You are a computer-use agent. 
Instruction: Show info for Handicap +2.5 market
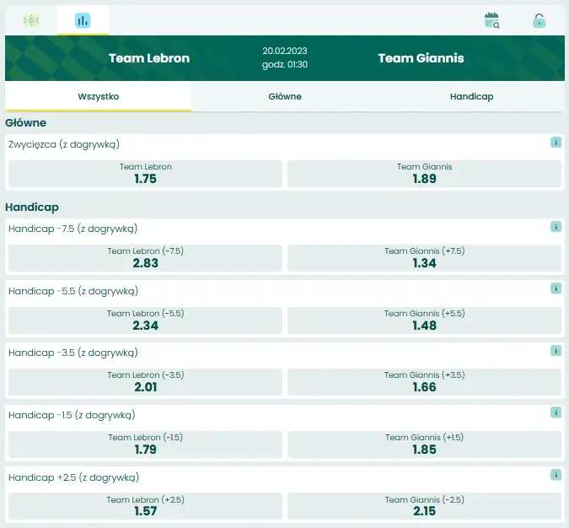pyautogui.click(x=556, y=475)
